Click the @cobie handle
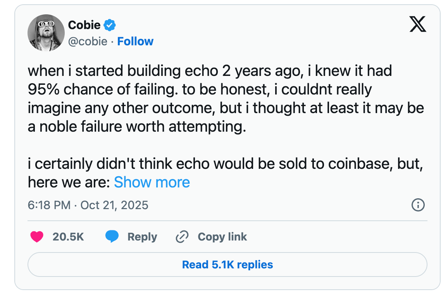This screenshot has width=448, height=292. pyautogui.click(x=88, y=41)
